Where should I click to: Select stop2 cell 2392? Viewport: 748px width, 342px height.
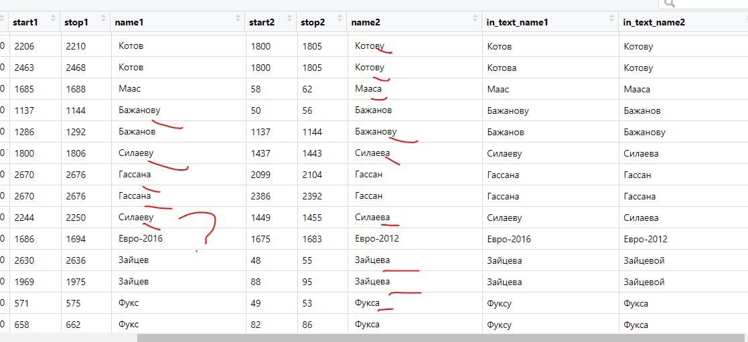(312, 196)
